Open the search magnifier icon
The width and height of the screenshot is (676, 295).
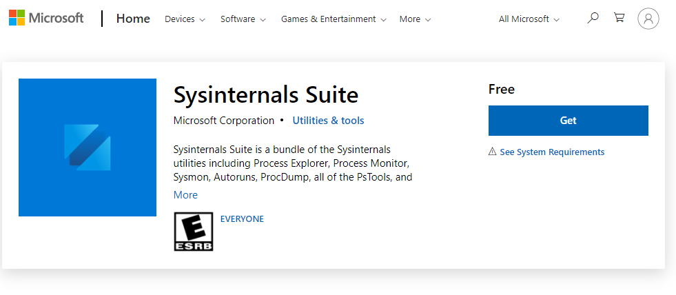click(x=593, y=19)
